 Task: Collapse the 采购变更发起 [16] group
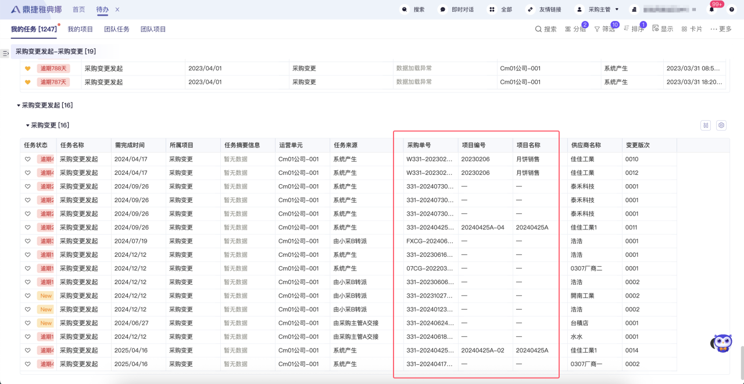click(19, 106)
